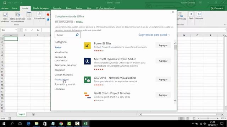Select the TIENDA tab
Screen dimensions: 227x127
click(79, 22)
